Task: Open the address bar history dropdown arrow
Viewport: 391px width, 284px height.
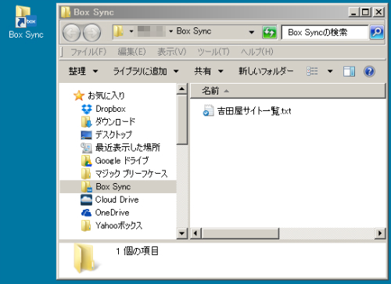Action: (252, 33)
